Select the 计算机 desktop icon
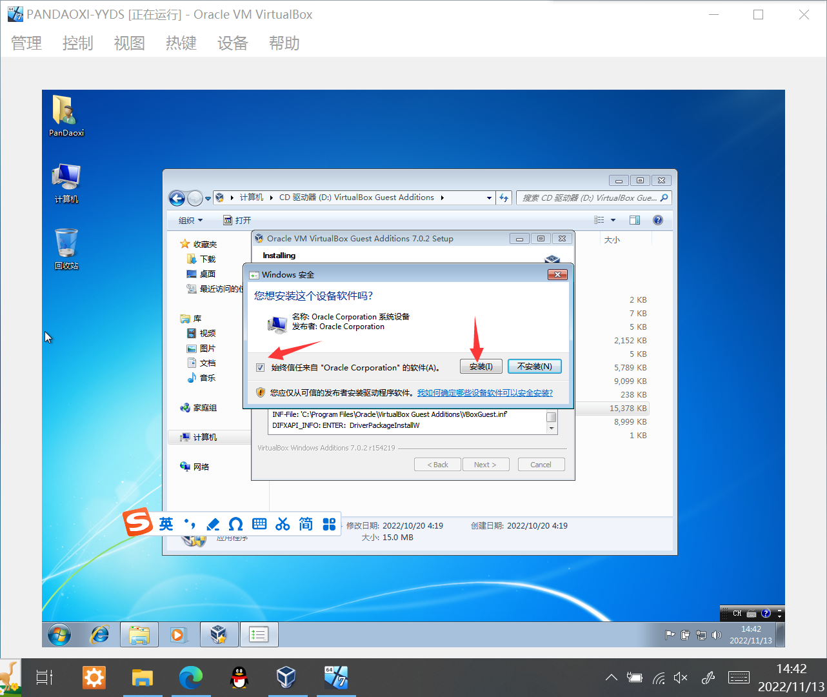 point(66,183)
